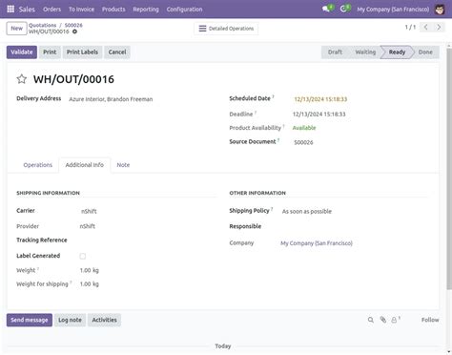Create a New record
452x355 pixels.
pos(16,29)
